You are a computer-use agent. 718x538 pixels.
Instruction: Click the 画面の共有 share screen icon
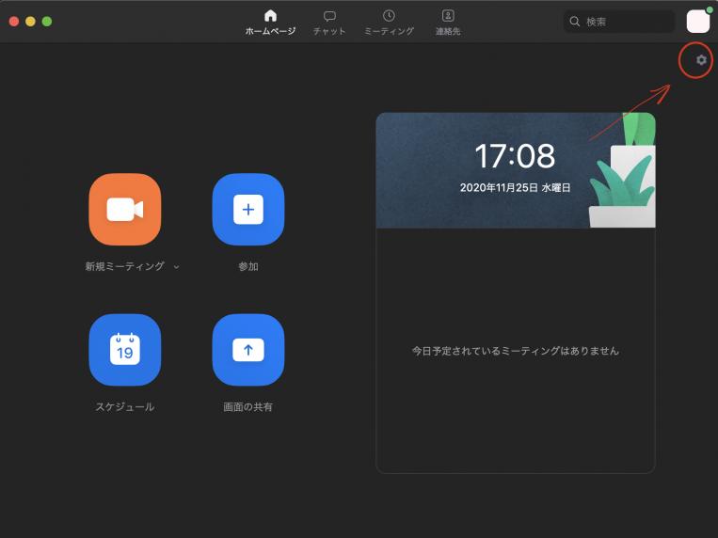click(248, 350)
